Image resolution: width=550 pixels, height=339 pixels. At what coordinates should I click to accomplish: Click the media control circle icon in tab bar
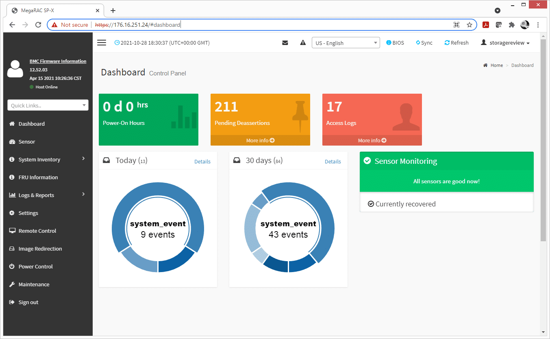tap(497, 11)
